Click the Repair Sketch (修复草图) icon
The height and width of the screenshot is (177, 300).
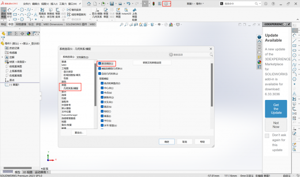[x=106, y=13]
